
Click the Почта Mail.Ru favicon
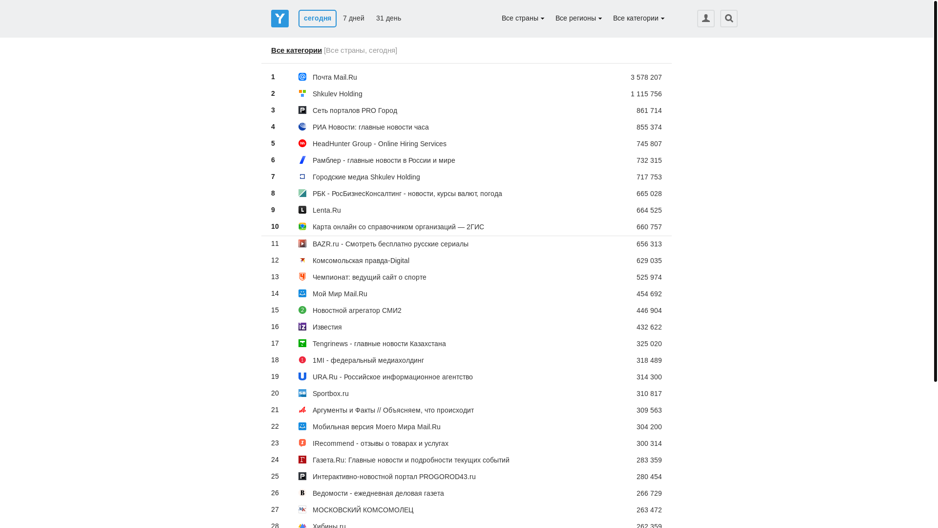pyautogui.click(x=302, y=77)
